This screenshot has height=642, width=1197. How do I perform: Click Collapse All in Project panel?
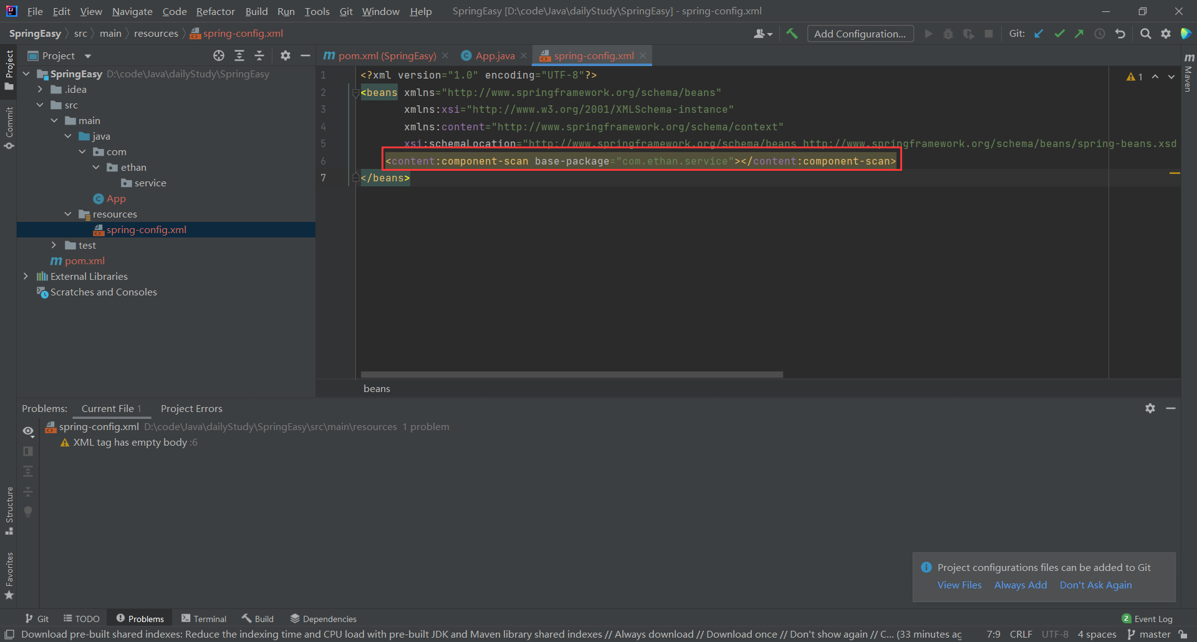[259, 55]
